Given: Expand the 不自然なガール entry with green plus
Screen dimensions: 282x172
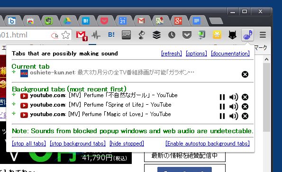Looking at the screenshot, I should [x=14, y=95].
